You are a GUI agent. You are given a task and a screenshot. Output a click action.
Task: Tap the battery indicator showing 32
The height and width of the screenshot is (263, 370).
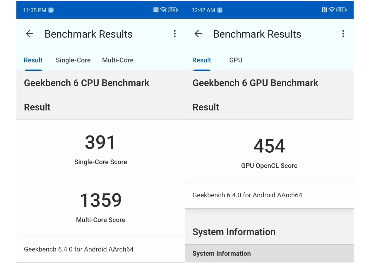(x=341, y=10)
